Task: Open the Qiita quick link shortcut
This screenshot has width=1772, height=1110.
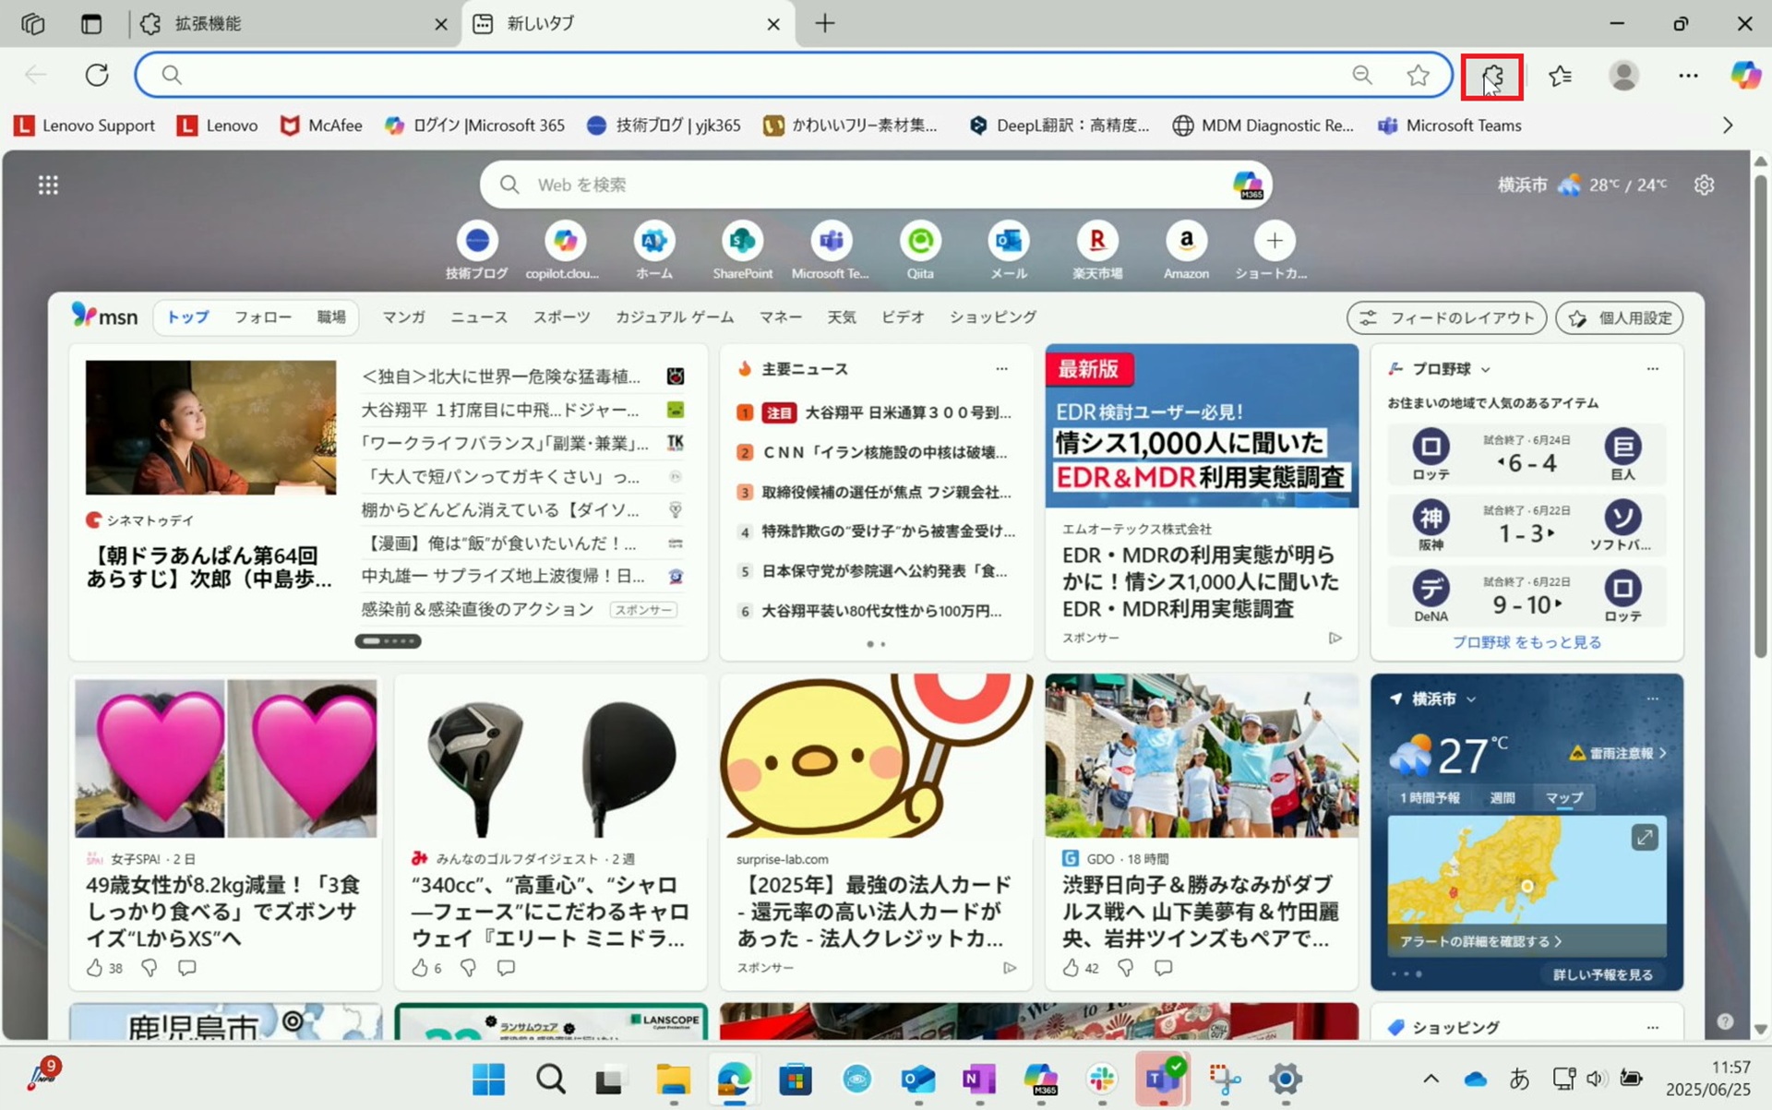Action: coord(919,242)
